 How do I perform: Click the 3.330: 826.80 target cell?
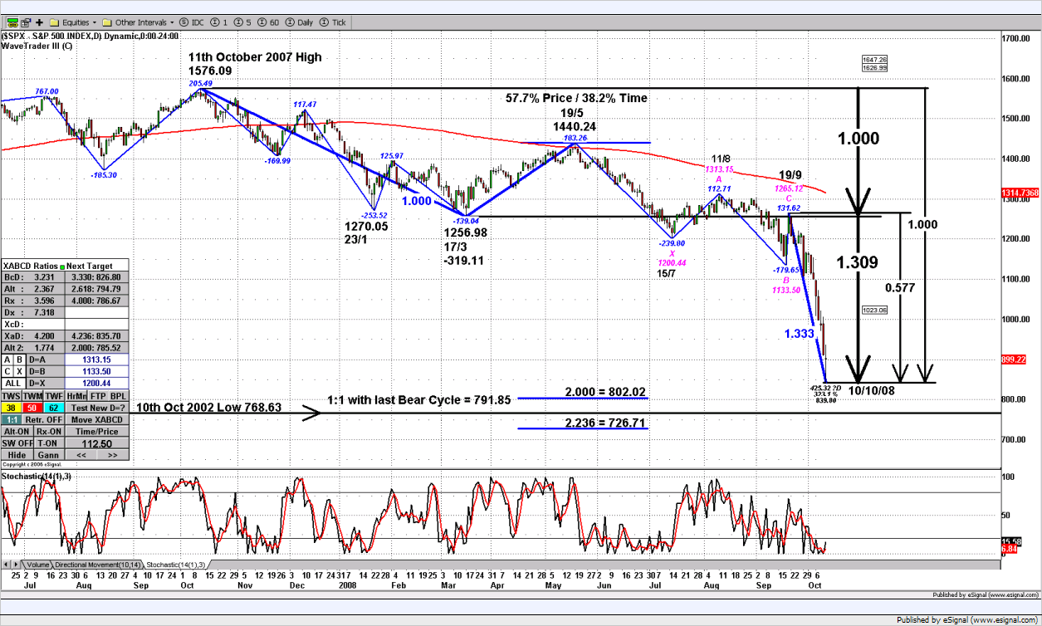[x=97, y=277]
